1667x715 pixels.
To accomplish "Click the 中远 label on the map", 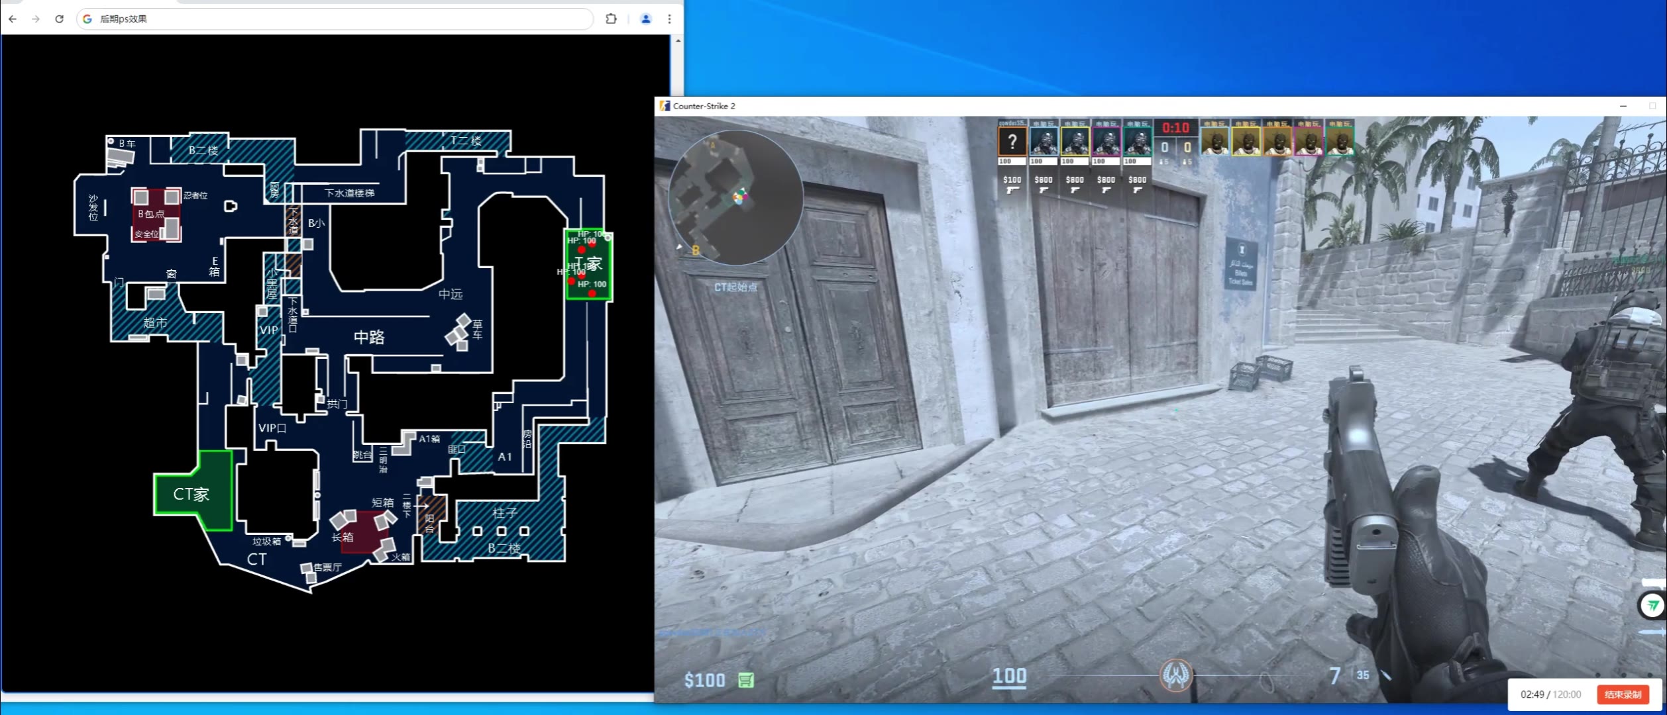I will (x=451, y=294).
